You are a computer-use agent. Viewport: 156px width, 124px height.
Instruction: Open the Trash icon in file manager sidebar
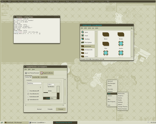tap(83, 36)
